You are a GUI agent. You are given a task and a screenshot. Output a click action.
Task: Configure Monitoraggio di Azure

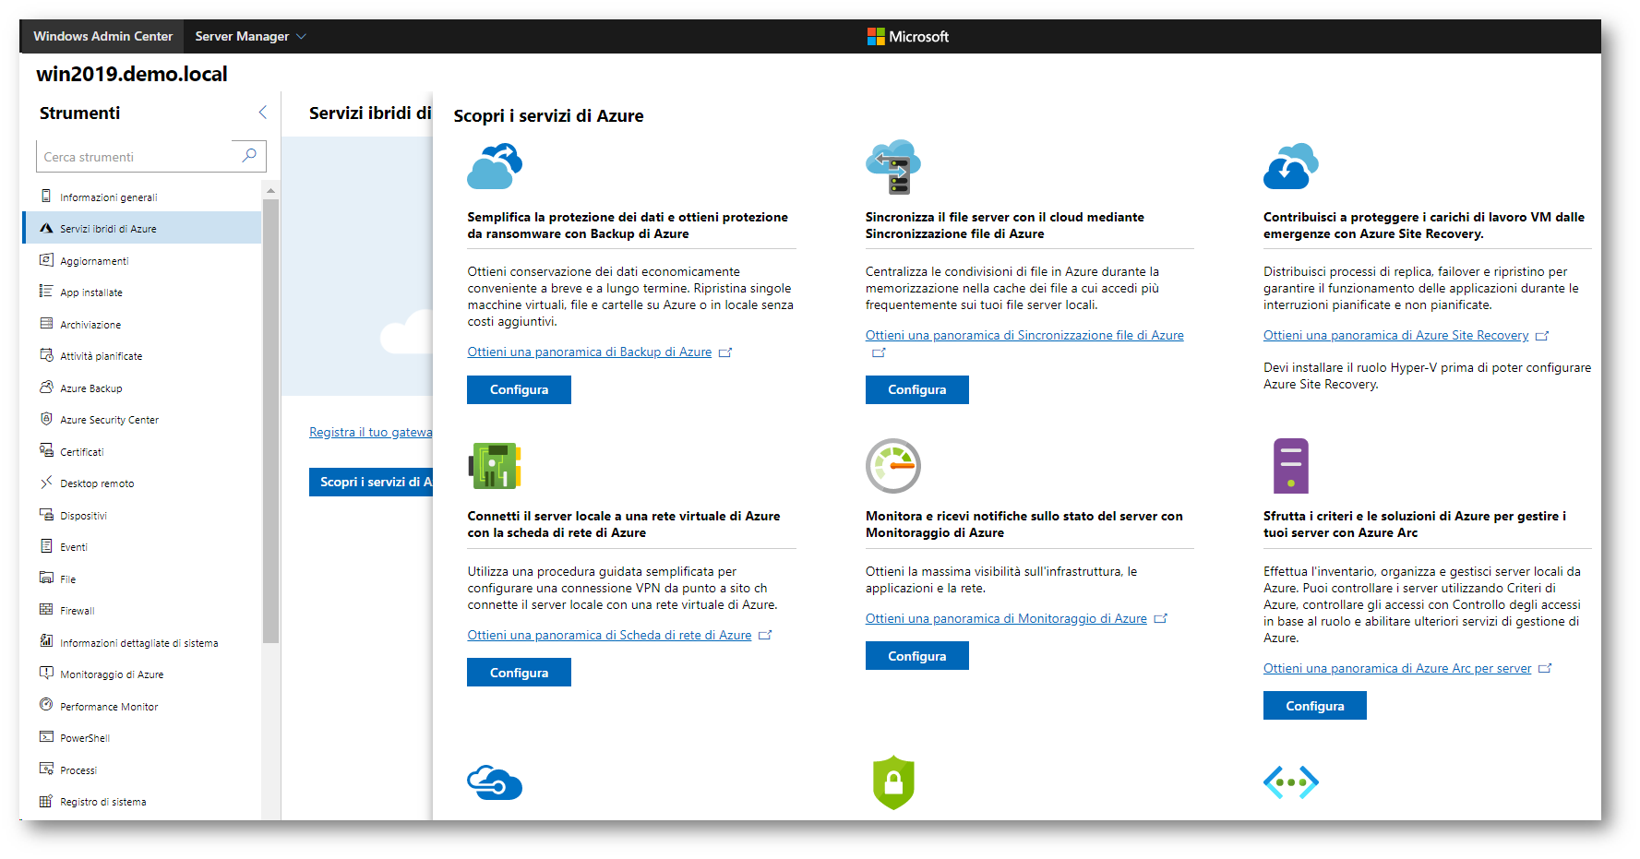coord(916,656)
